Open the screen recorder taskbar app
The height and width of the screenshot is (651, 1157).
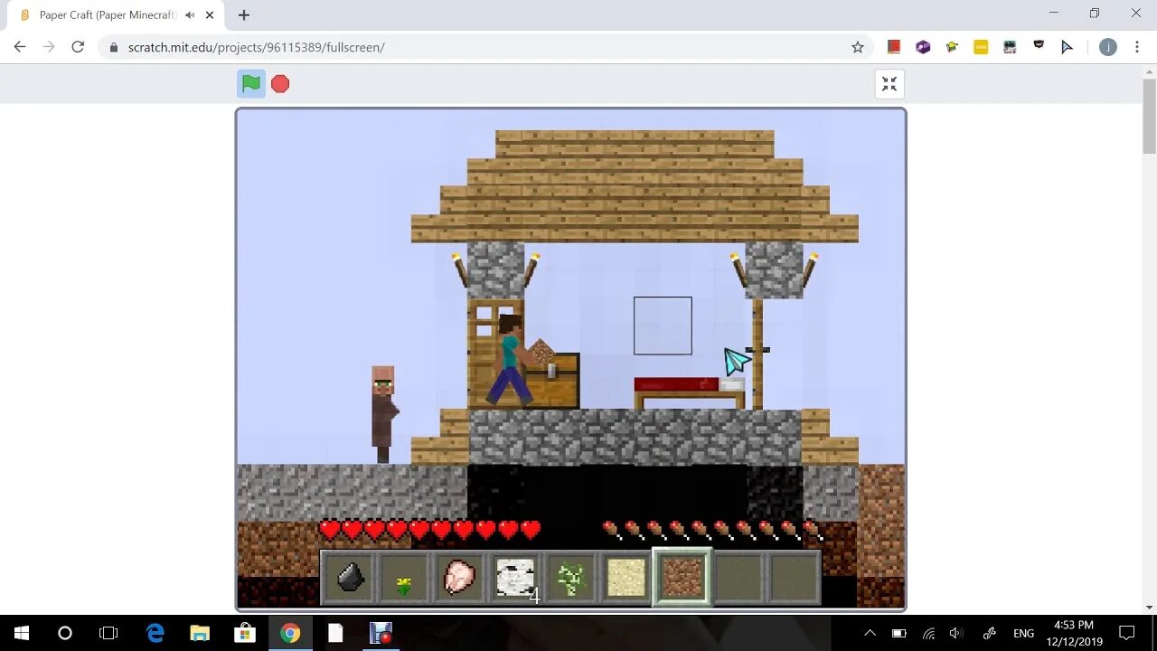(381, 633)
